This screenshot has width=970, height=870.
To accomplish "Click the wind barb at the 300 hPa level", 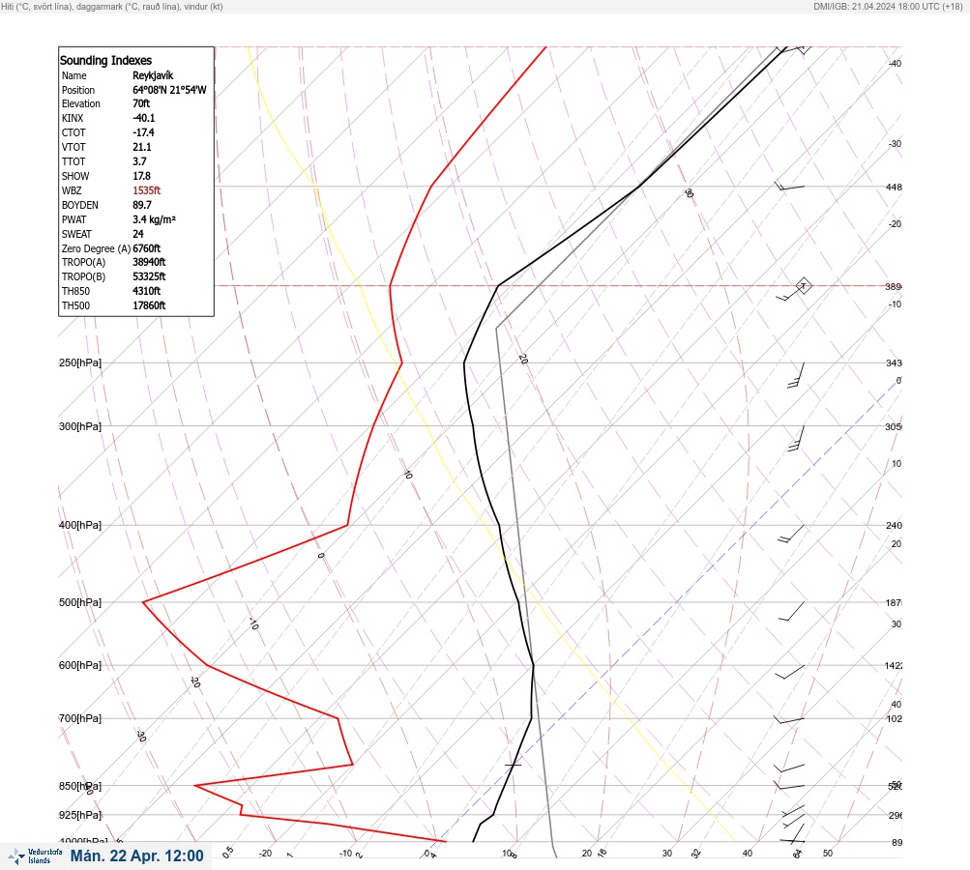I will [796, 439].
